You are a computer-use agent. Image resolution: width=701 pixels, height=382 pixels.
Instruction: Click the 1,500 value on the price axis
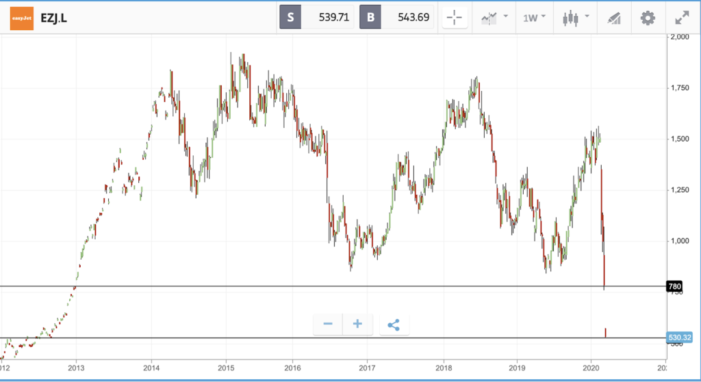pyautogui.click(x=681, y=139)
